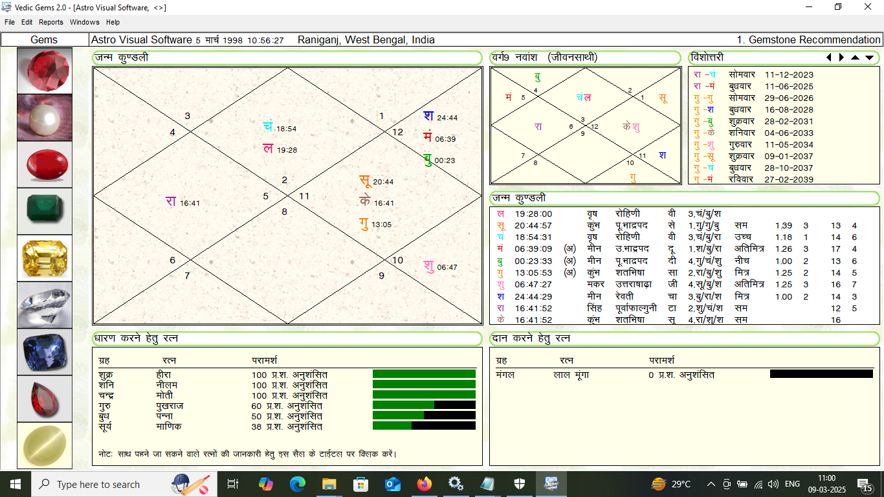Advance Vimshottari dasha with right arrow

(841, 58)
